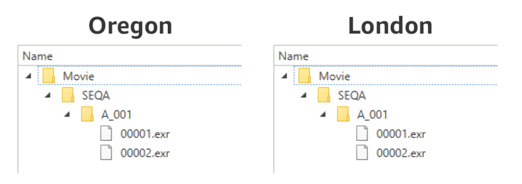Click the Movie folder icon under Oregon
This screenshot has width=522, height=184.
(48, 76)
